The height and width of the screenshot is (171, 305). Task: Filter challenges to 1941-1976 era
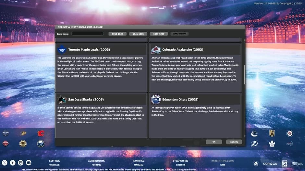tap(138, 34)
